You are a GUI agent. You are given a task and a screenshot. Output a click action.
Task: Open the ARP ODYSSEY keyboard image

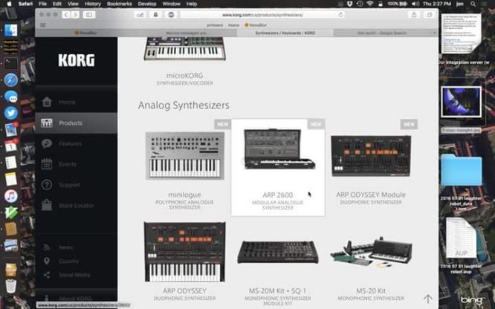tap(184, 252)
